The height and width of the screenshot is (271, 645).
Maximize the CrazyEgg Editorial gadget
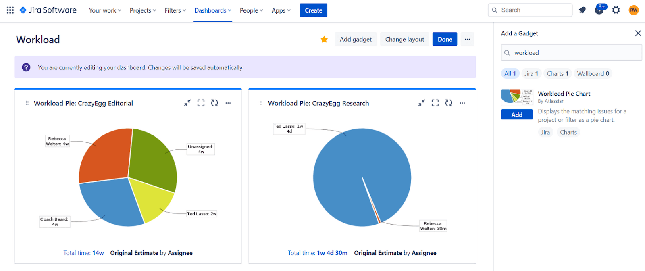click(201, 103)
